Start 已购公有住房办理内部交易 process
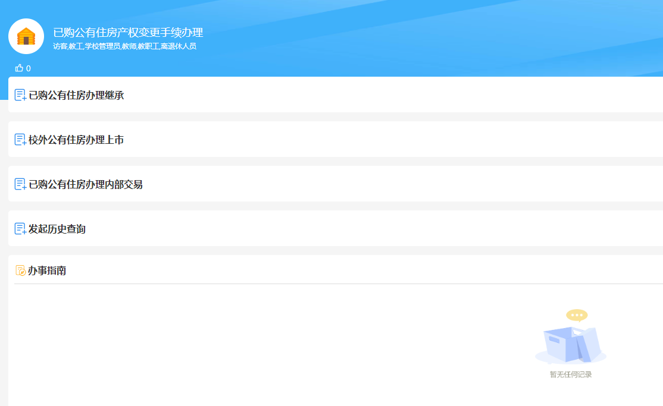The image size is (663, 406). tap(86, 184)
